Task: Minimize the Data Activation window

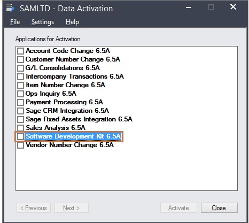Action: tap(189, 7)
